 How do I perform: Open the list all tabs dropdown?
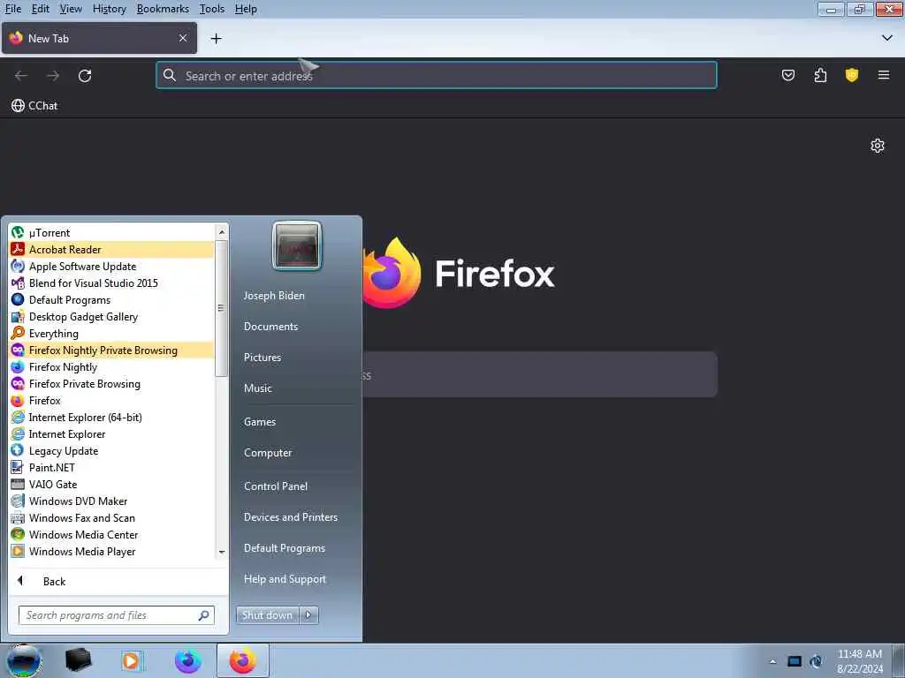click(x=887, y=38)
